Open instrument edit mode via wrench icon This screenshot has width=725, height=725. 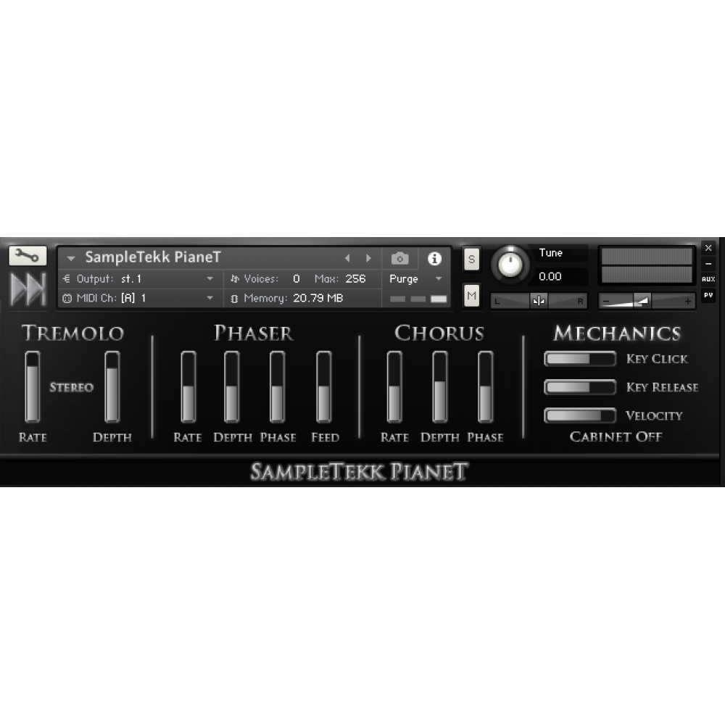(x=28, y=256)
